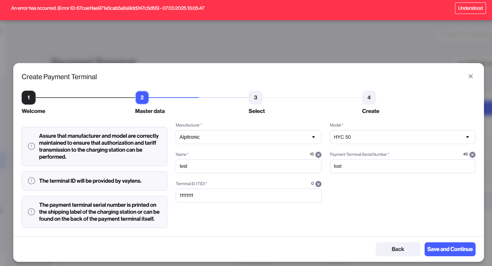The height and width of the screenshot is (266, 492).
Task: Close the Create Payment Terminal dialog
Action: point(471,76)
